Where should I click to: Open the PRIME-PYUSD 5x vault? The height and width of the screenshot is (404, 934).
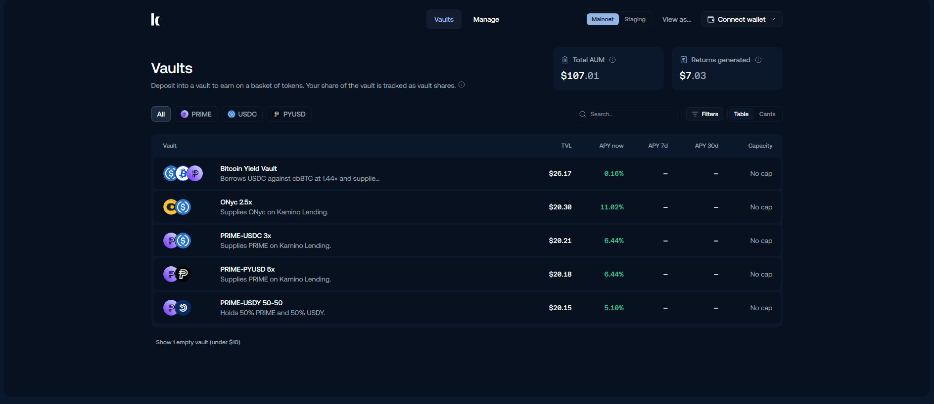[x=467, y=274]
